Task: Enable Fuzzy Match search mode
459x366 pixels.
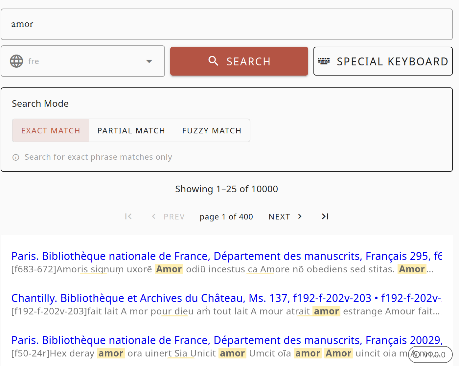Action: point(212,131)
